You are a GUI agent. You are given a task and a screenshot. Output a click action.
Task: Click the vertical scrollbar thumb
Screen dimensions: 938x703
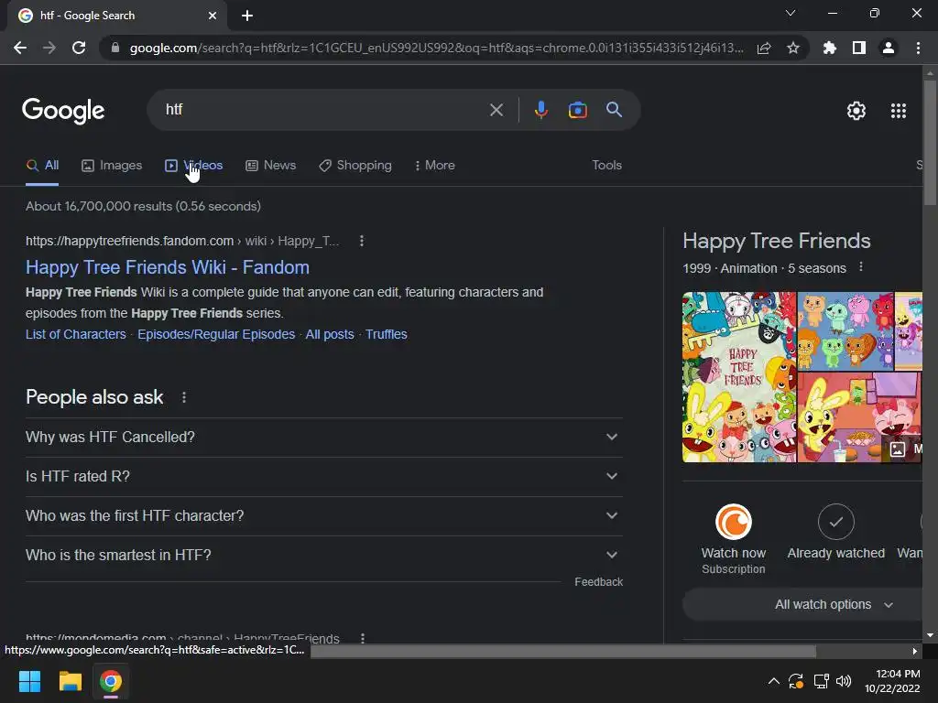[930, 144]
